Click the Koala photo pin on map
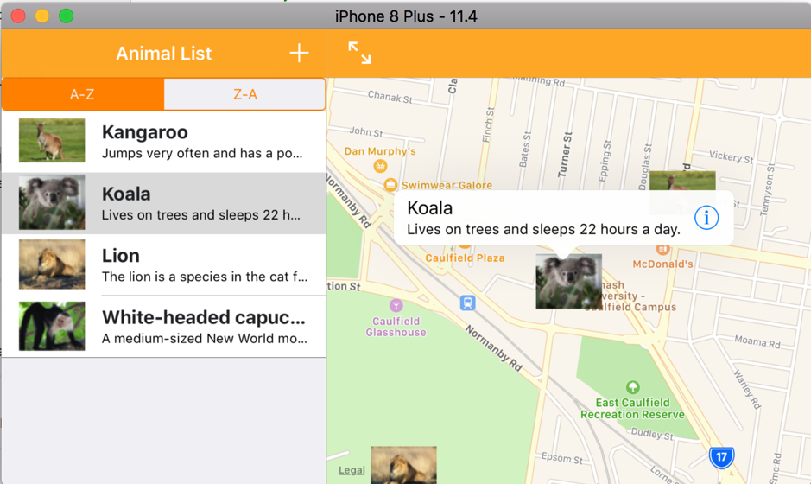 point(568,281)
